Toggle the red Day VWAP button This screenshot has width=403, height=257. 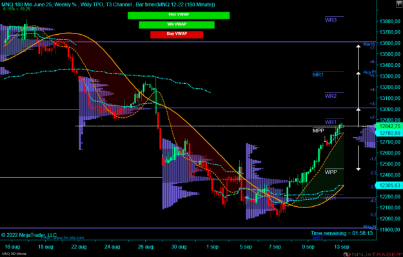click(177, 34)
